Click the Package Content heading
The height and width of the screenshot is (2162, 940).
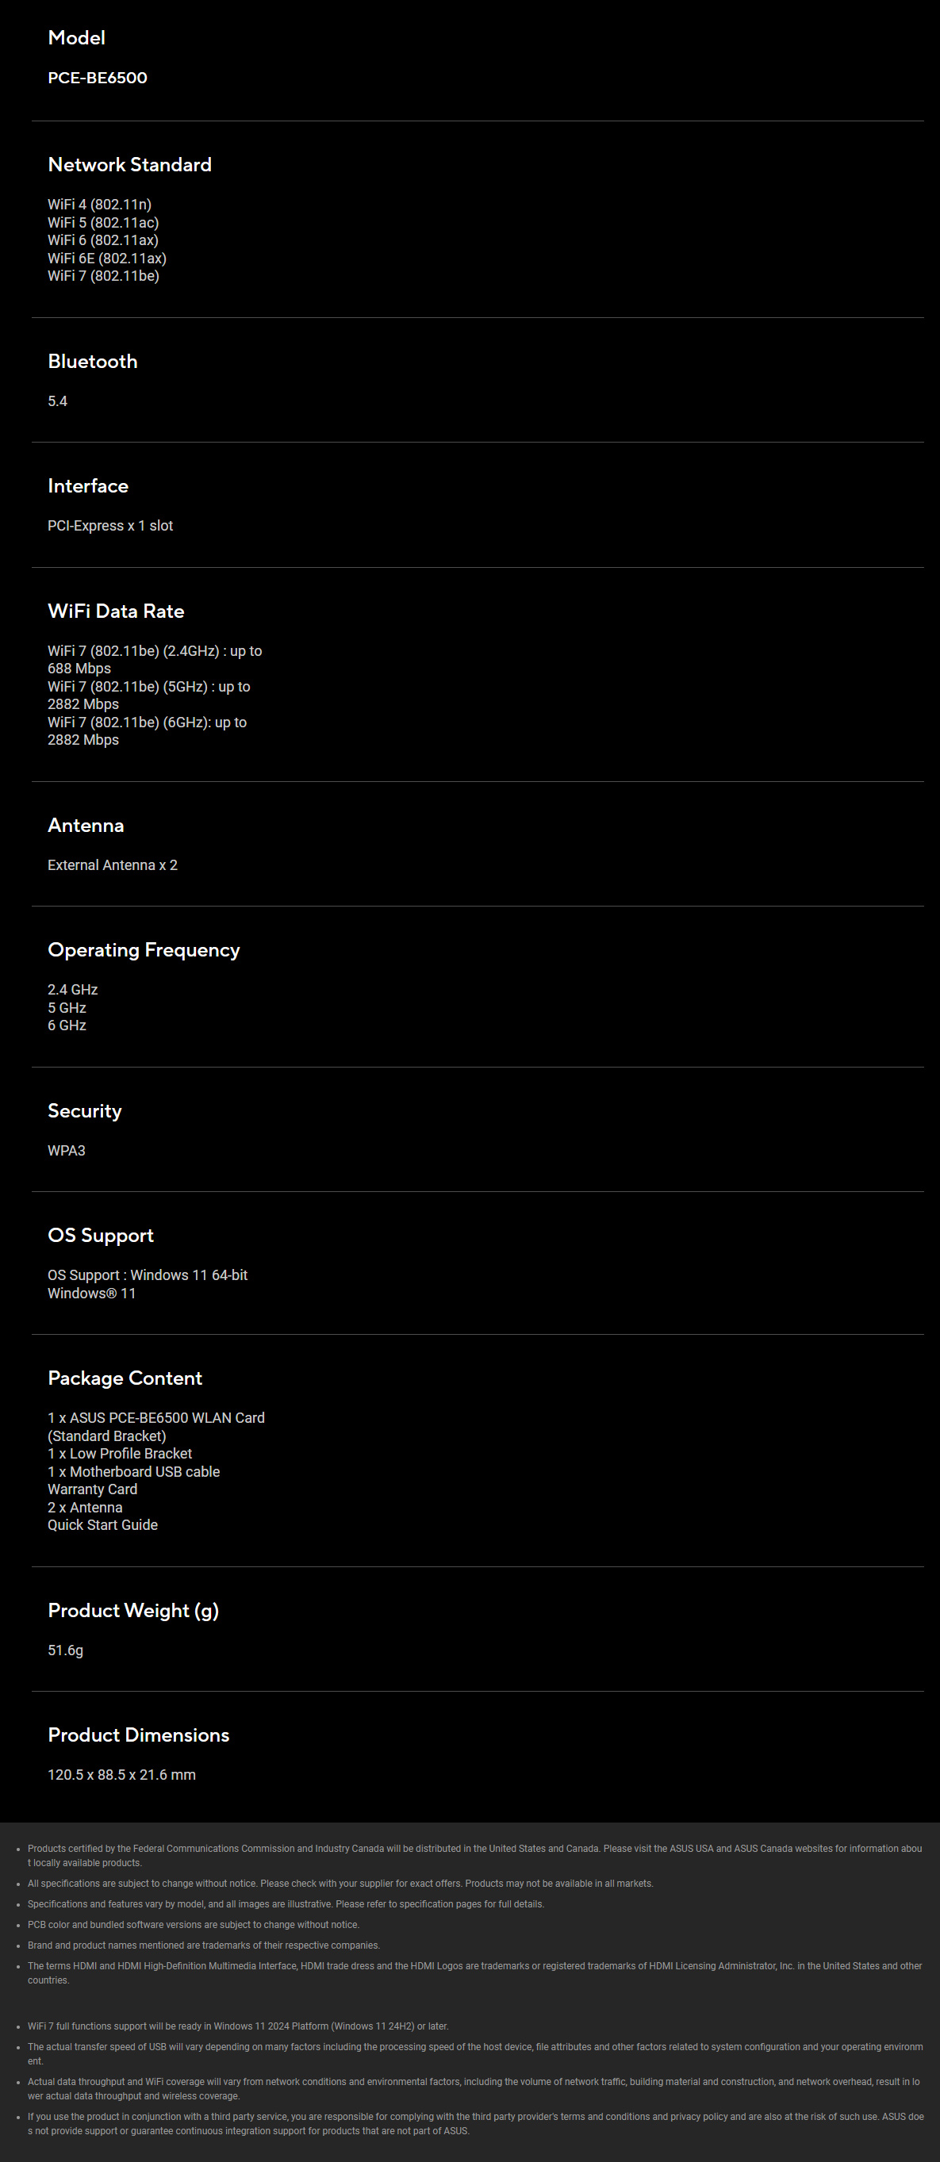tap(125, 1378)
